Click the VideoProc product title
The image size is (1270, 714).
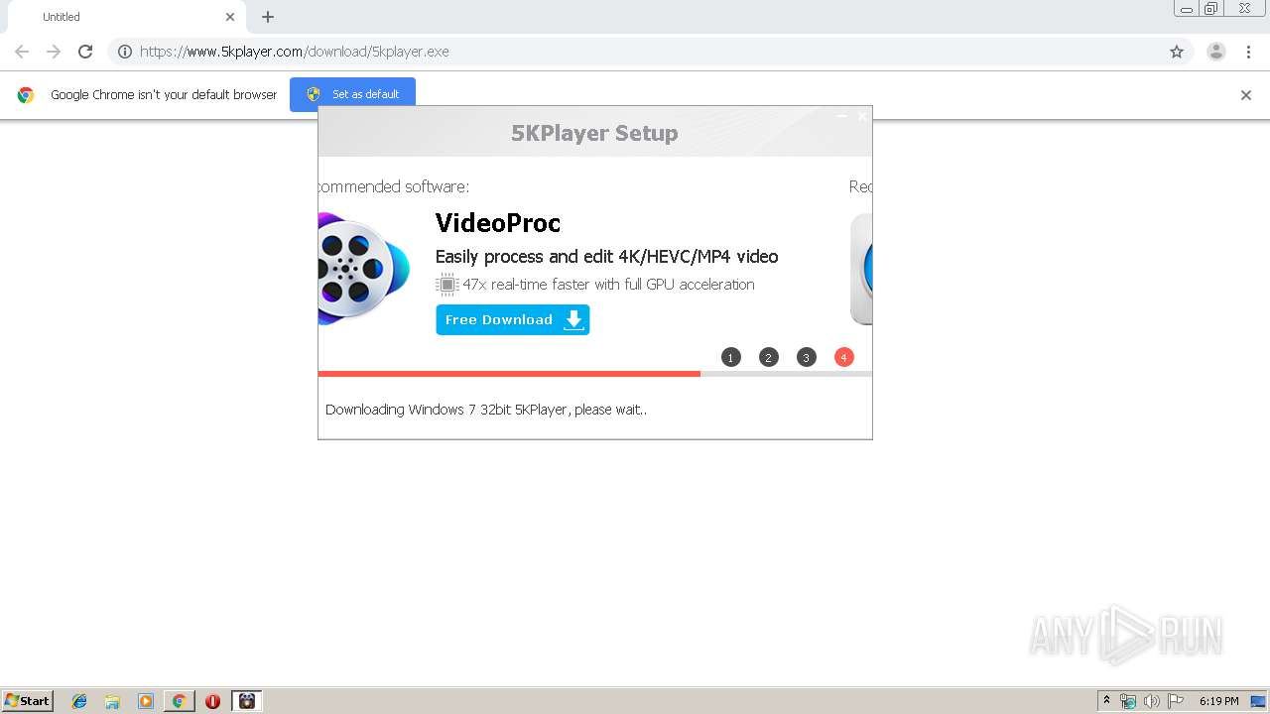pos(498,223)
